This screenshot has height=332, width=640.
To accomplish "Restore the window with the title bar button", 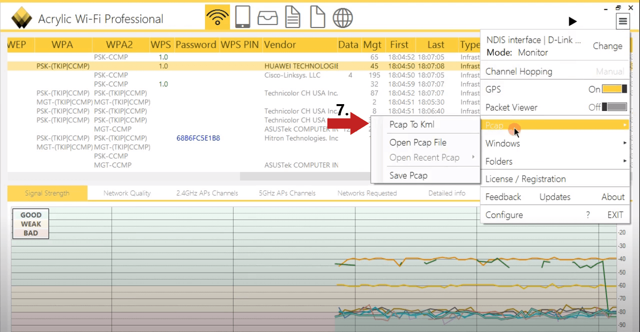I will [x=618, y=7].
